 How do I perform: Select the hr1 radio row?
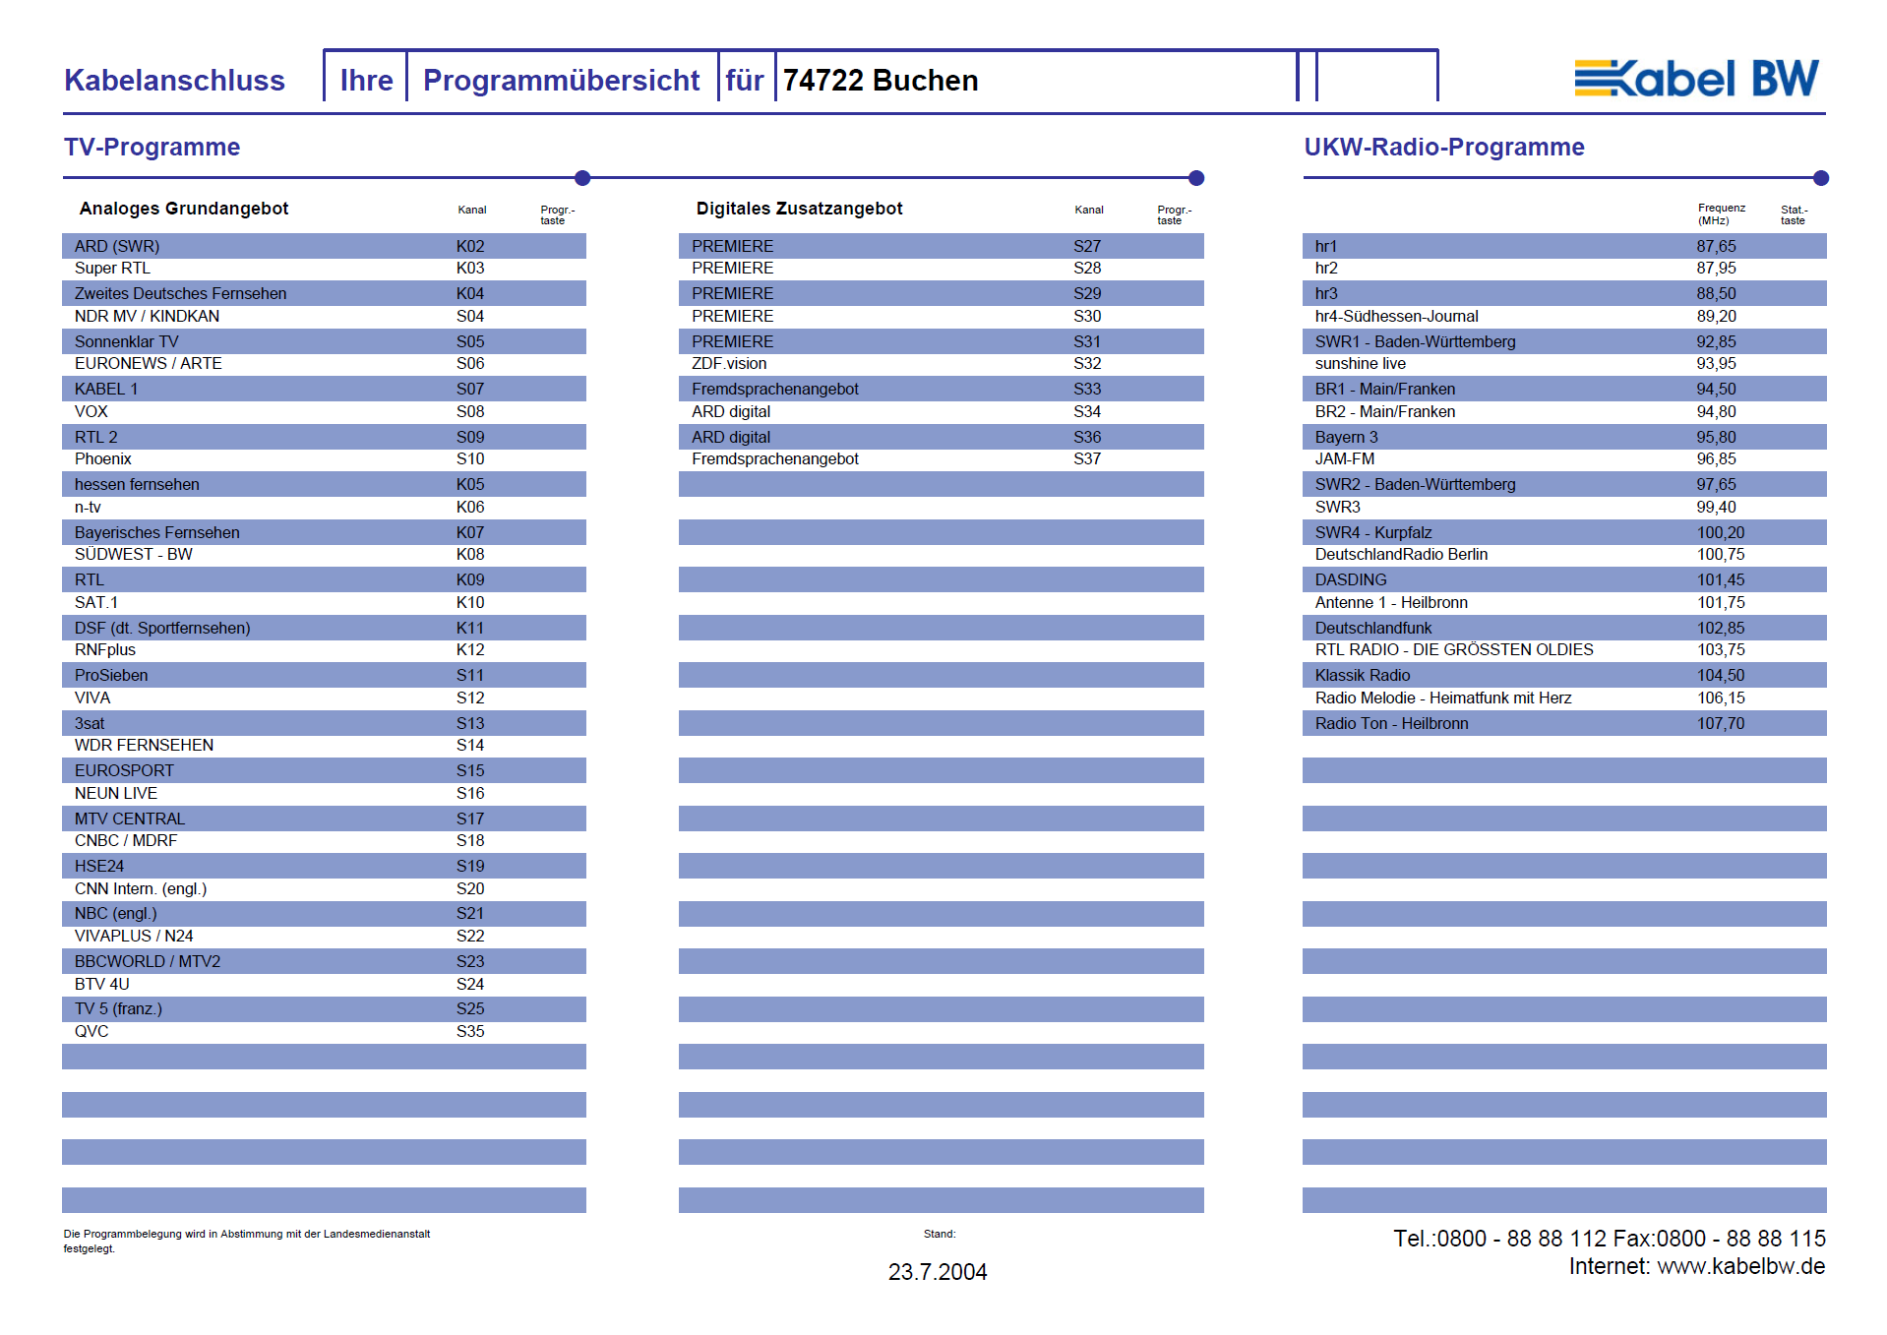1564,246
